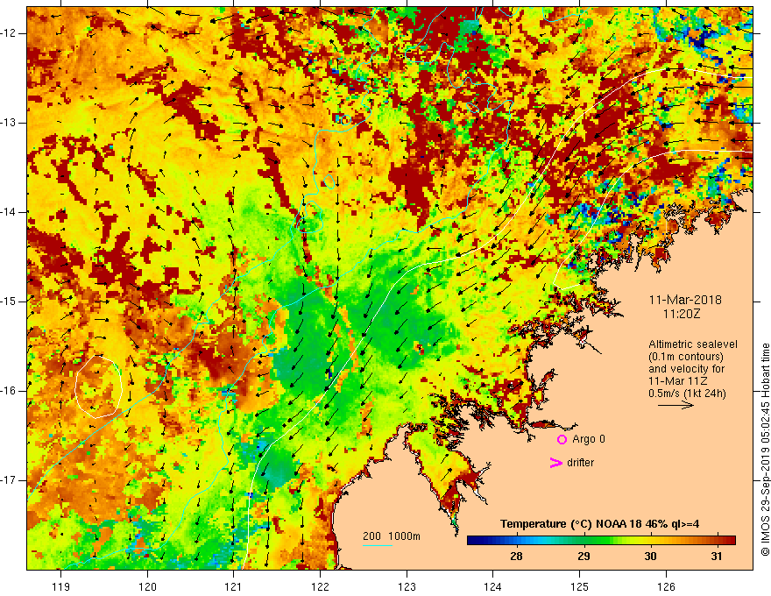This screenshot has width=771, height=596.
Task: Click the velocity scale arrow under 0.5m/s
Action: coord(676,405)
